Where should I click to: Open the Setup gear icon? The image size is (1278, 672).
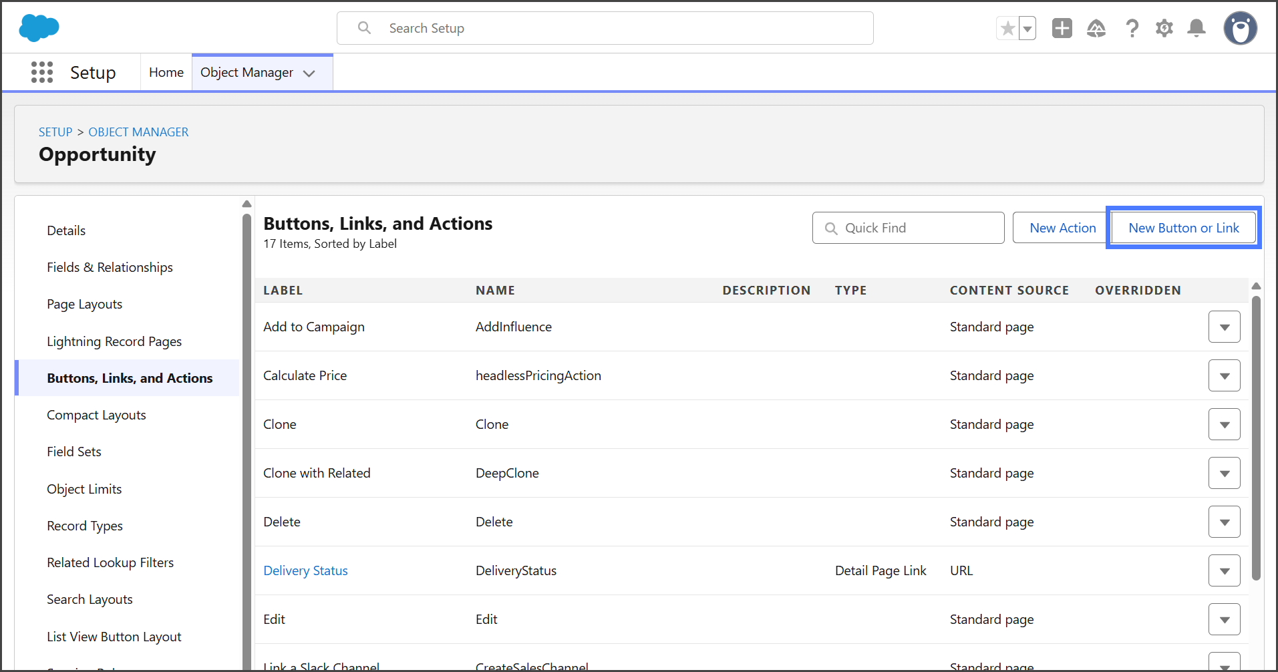pyautogui.click(x=1164, y=28)
